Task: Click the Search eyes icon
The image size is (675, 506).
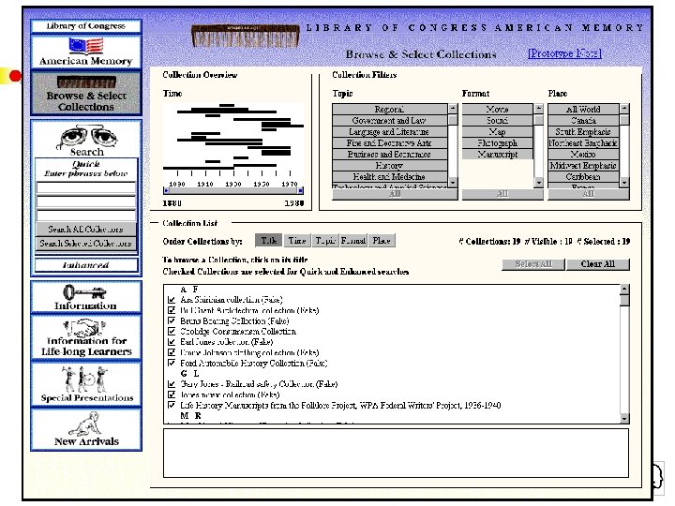Action: pos(87,137)
